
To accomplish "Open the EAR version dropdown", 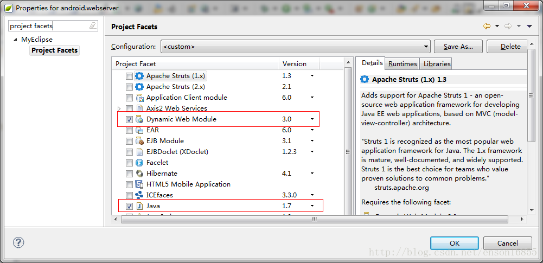I will click(x=312, y=130).
